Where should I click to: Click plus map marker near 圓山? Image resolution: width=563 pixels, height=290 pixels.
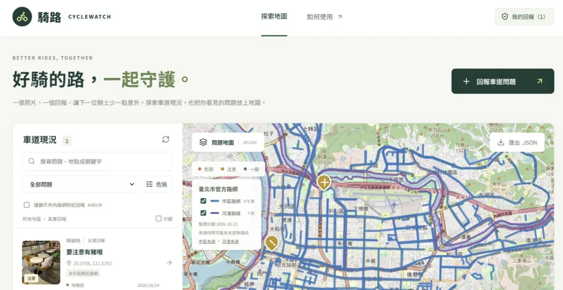[324, 181]
